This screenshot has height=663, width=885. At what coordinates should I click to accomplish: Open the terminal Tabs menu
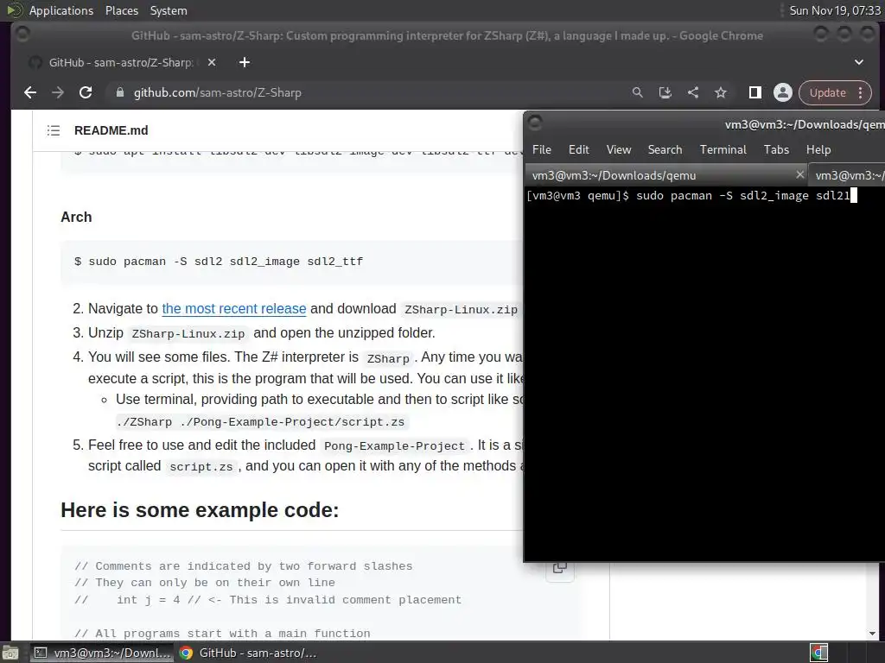(776, 149)
